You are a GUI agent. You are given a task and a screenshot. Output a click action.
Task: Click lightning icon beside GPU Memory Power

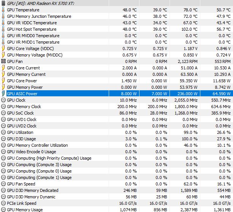(x=3, y=87)
